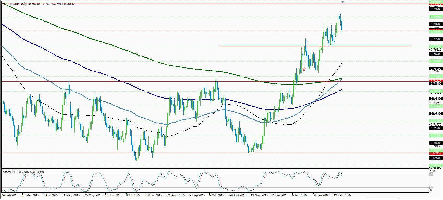Click the 0.72500 price scale label
This screenshot has height=200, width=443.
435,113
